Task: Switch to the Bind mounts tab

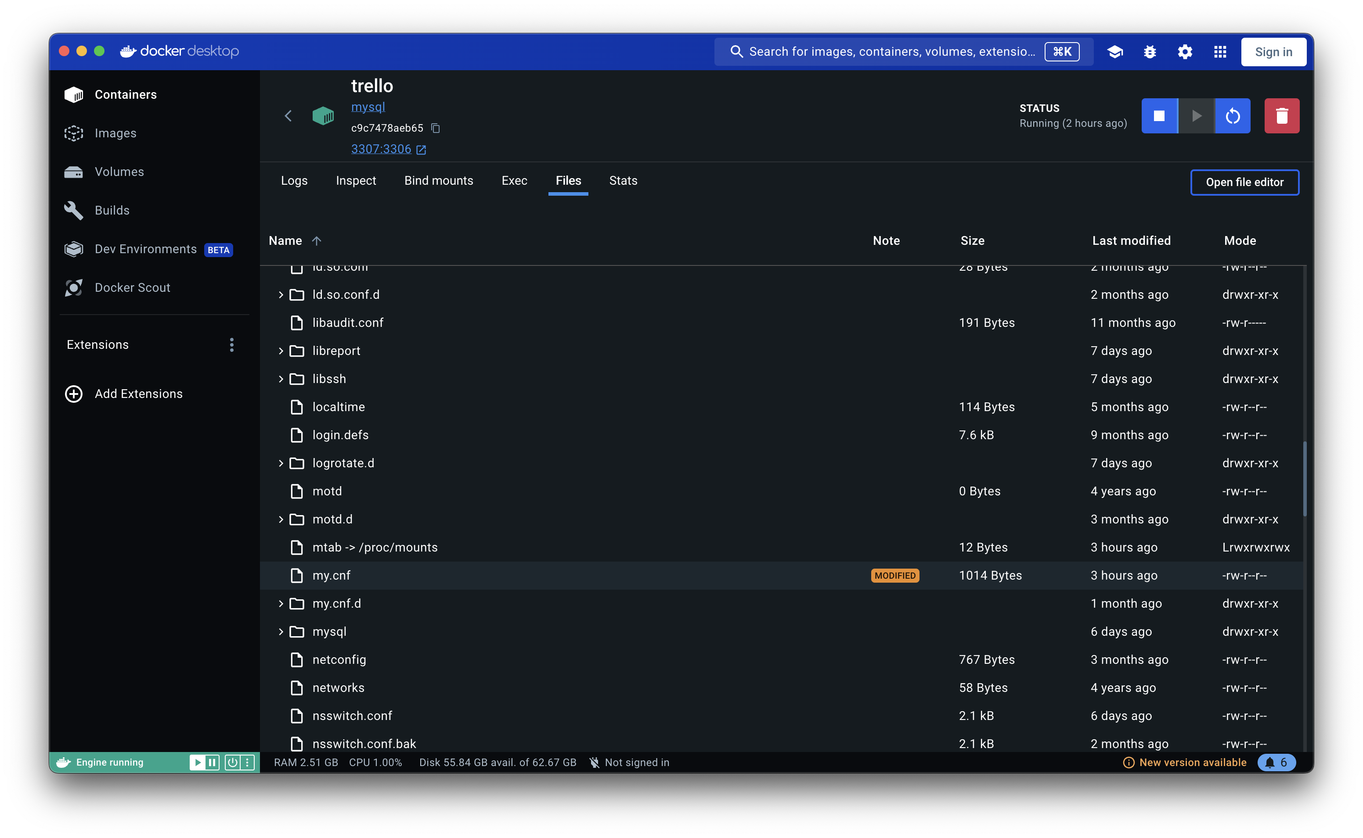Action: [x=438, y=181]
